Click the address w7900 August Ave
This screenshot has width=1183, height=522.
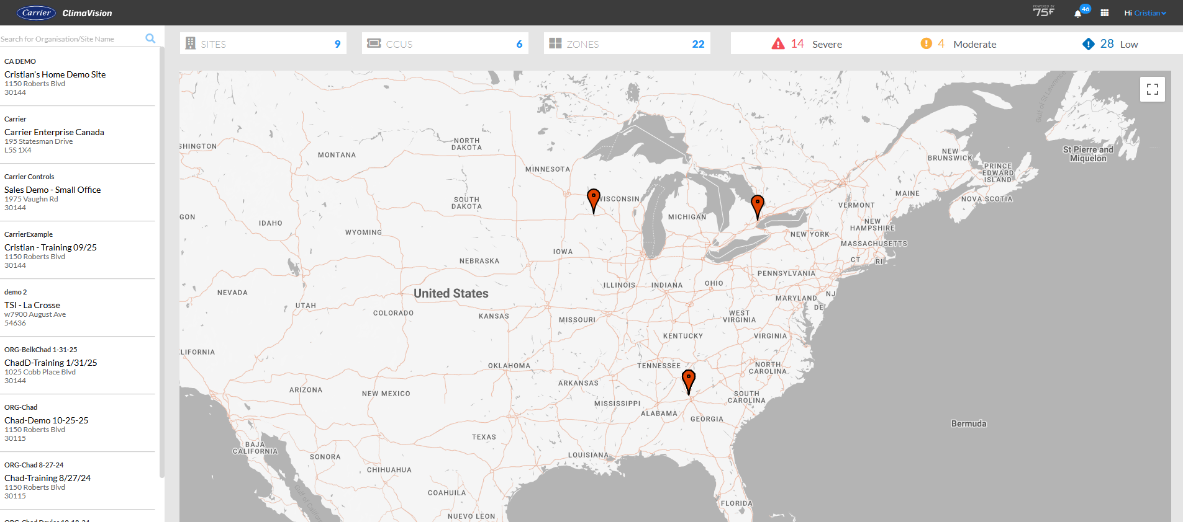coord(35,314)
